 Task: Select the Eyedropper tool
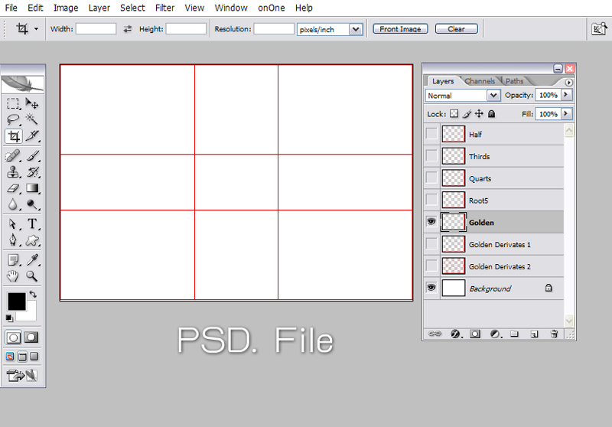point(32,260)
